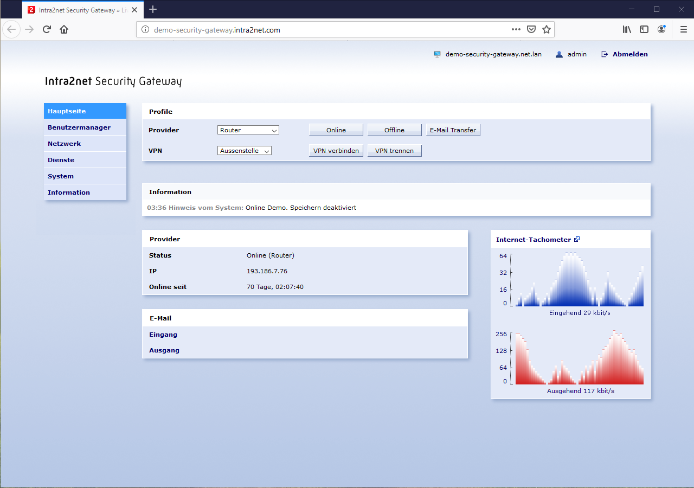Open the E-Mail Ausgang link

pos(164,350)
